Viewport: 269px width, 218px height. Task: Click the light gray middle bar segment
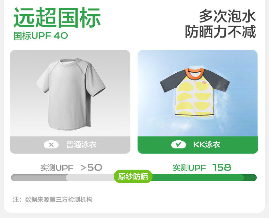click(90, 178)
